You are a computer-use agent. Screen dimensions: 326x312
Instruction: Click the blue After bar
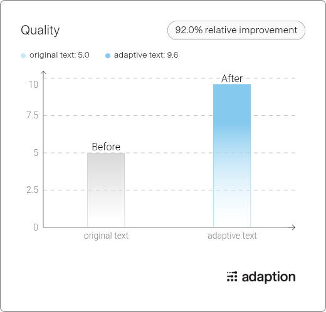click(x=232, y=155)
